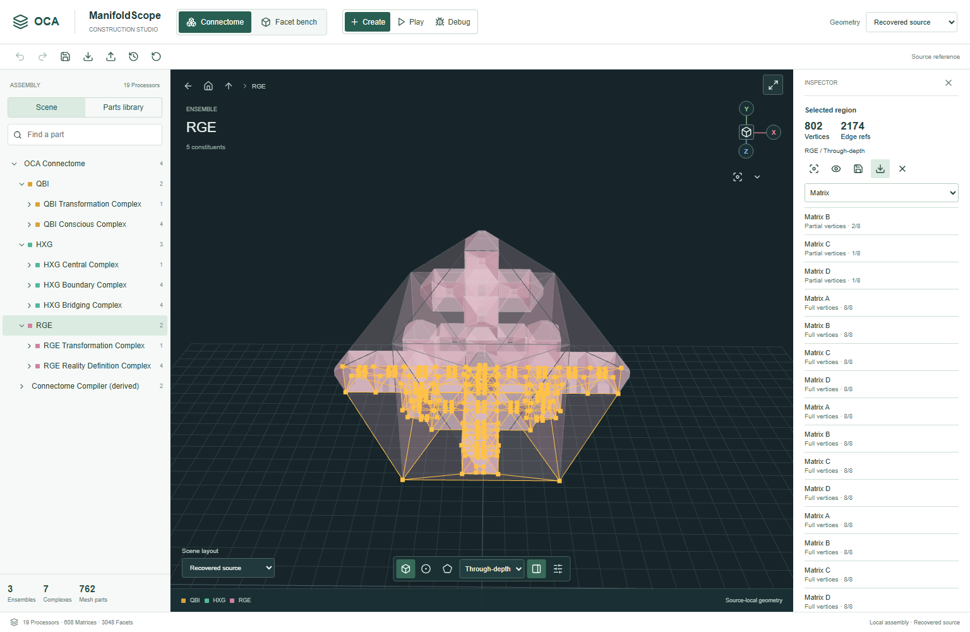Image resolution: width=970 pixels, height=632 pixels.
Task: Open the Facet bench tab
Action: 289,22
